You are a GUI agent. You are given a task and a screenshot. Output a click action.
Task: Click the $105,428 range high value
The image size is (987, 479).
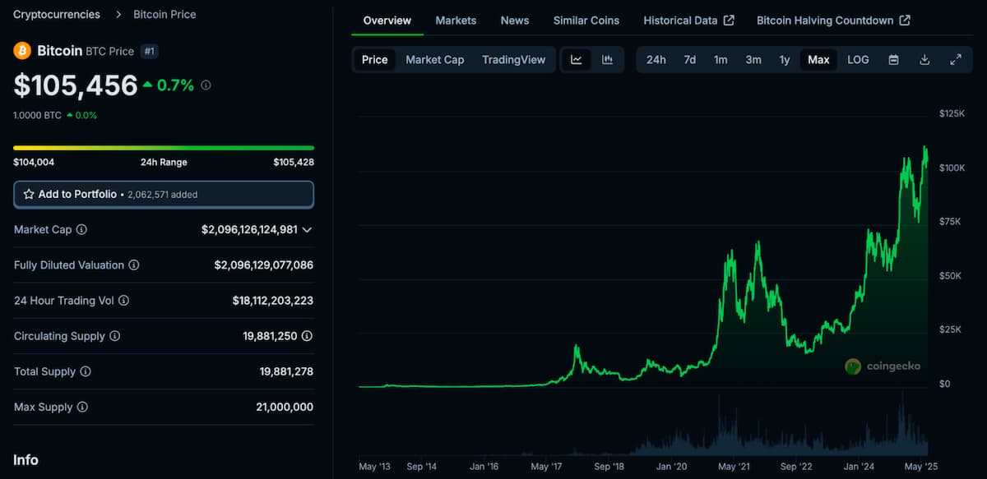click(x=294, y=162)
